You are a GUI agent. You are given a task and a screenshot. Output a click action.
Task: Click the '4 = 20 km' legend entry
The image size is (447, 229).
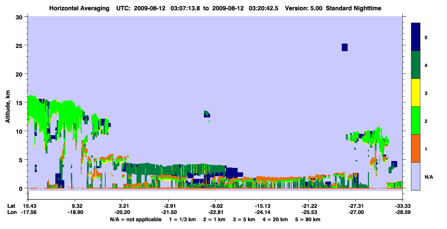(275, 219)
